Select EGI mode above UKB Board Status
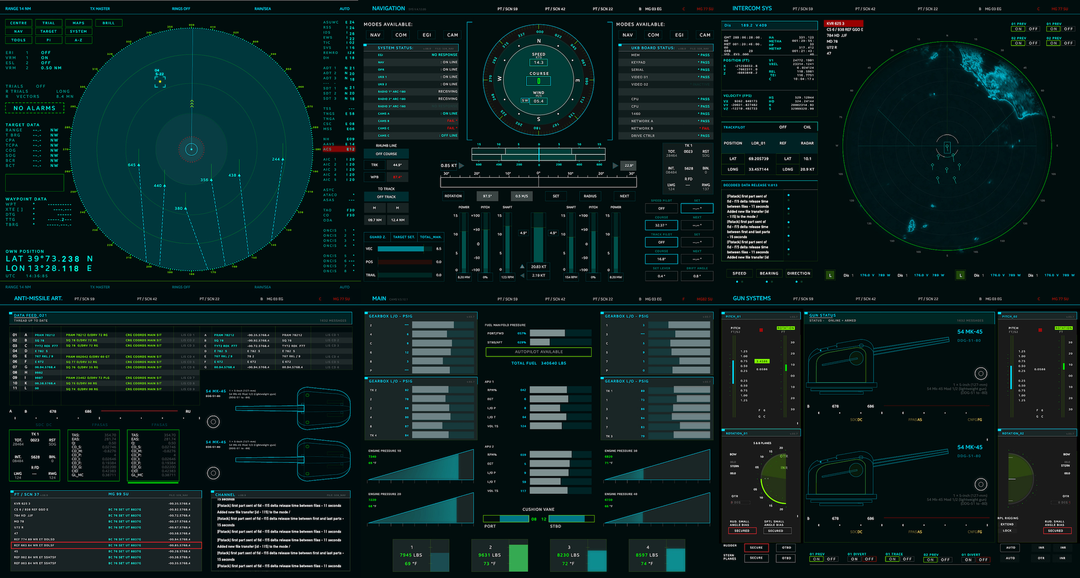Image resolution: width=1080 pixels, height=578 pixels. pos(679,35)
